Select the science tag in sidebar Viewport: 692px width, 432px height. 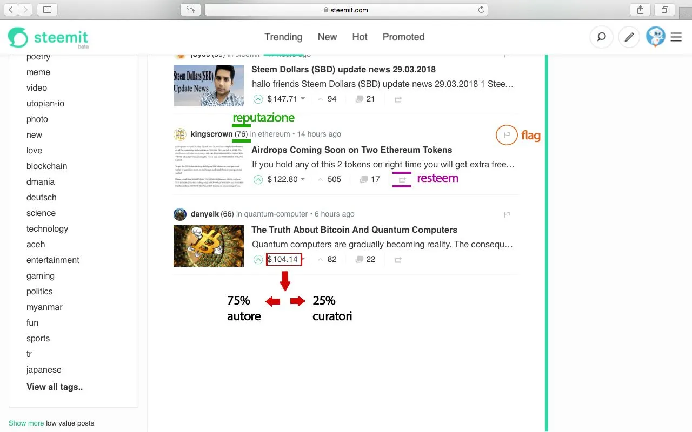click(x=41, y=213)
